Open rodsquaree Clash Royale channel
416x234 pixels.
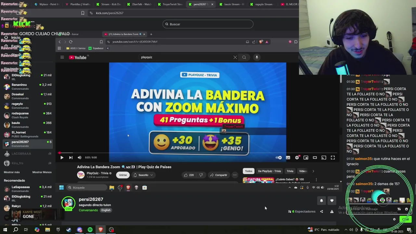click(28, 115)
